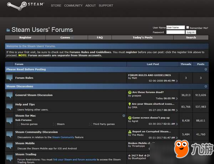Image resolution: width=214 pixels, height=164 pixels.
Task: Open 'Are these forums dead?' thread
Action: point(148,92)
